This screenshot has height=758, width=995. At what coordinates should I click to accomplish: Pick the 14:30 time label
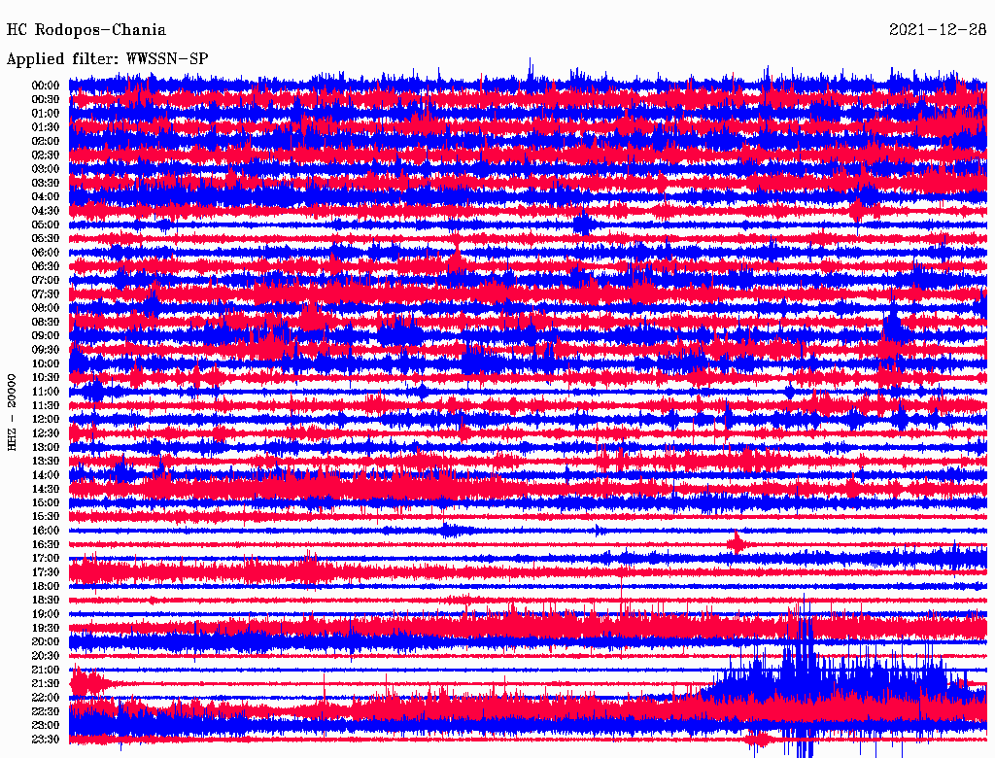pos(46,489)
